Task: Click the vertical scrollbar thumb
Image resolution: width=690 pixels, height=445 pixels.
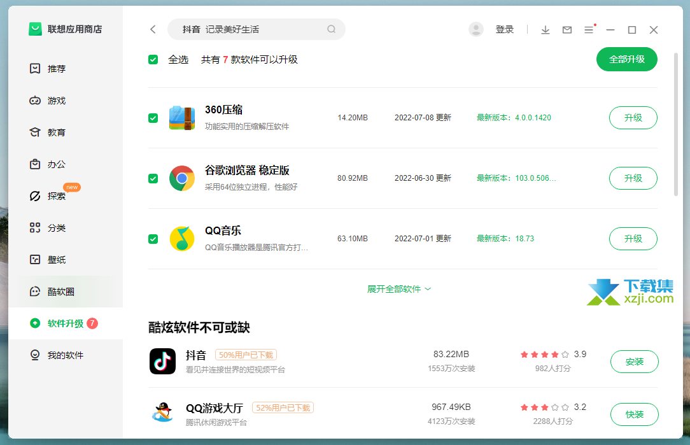Action: point(675,121)
